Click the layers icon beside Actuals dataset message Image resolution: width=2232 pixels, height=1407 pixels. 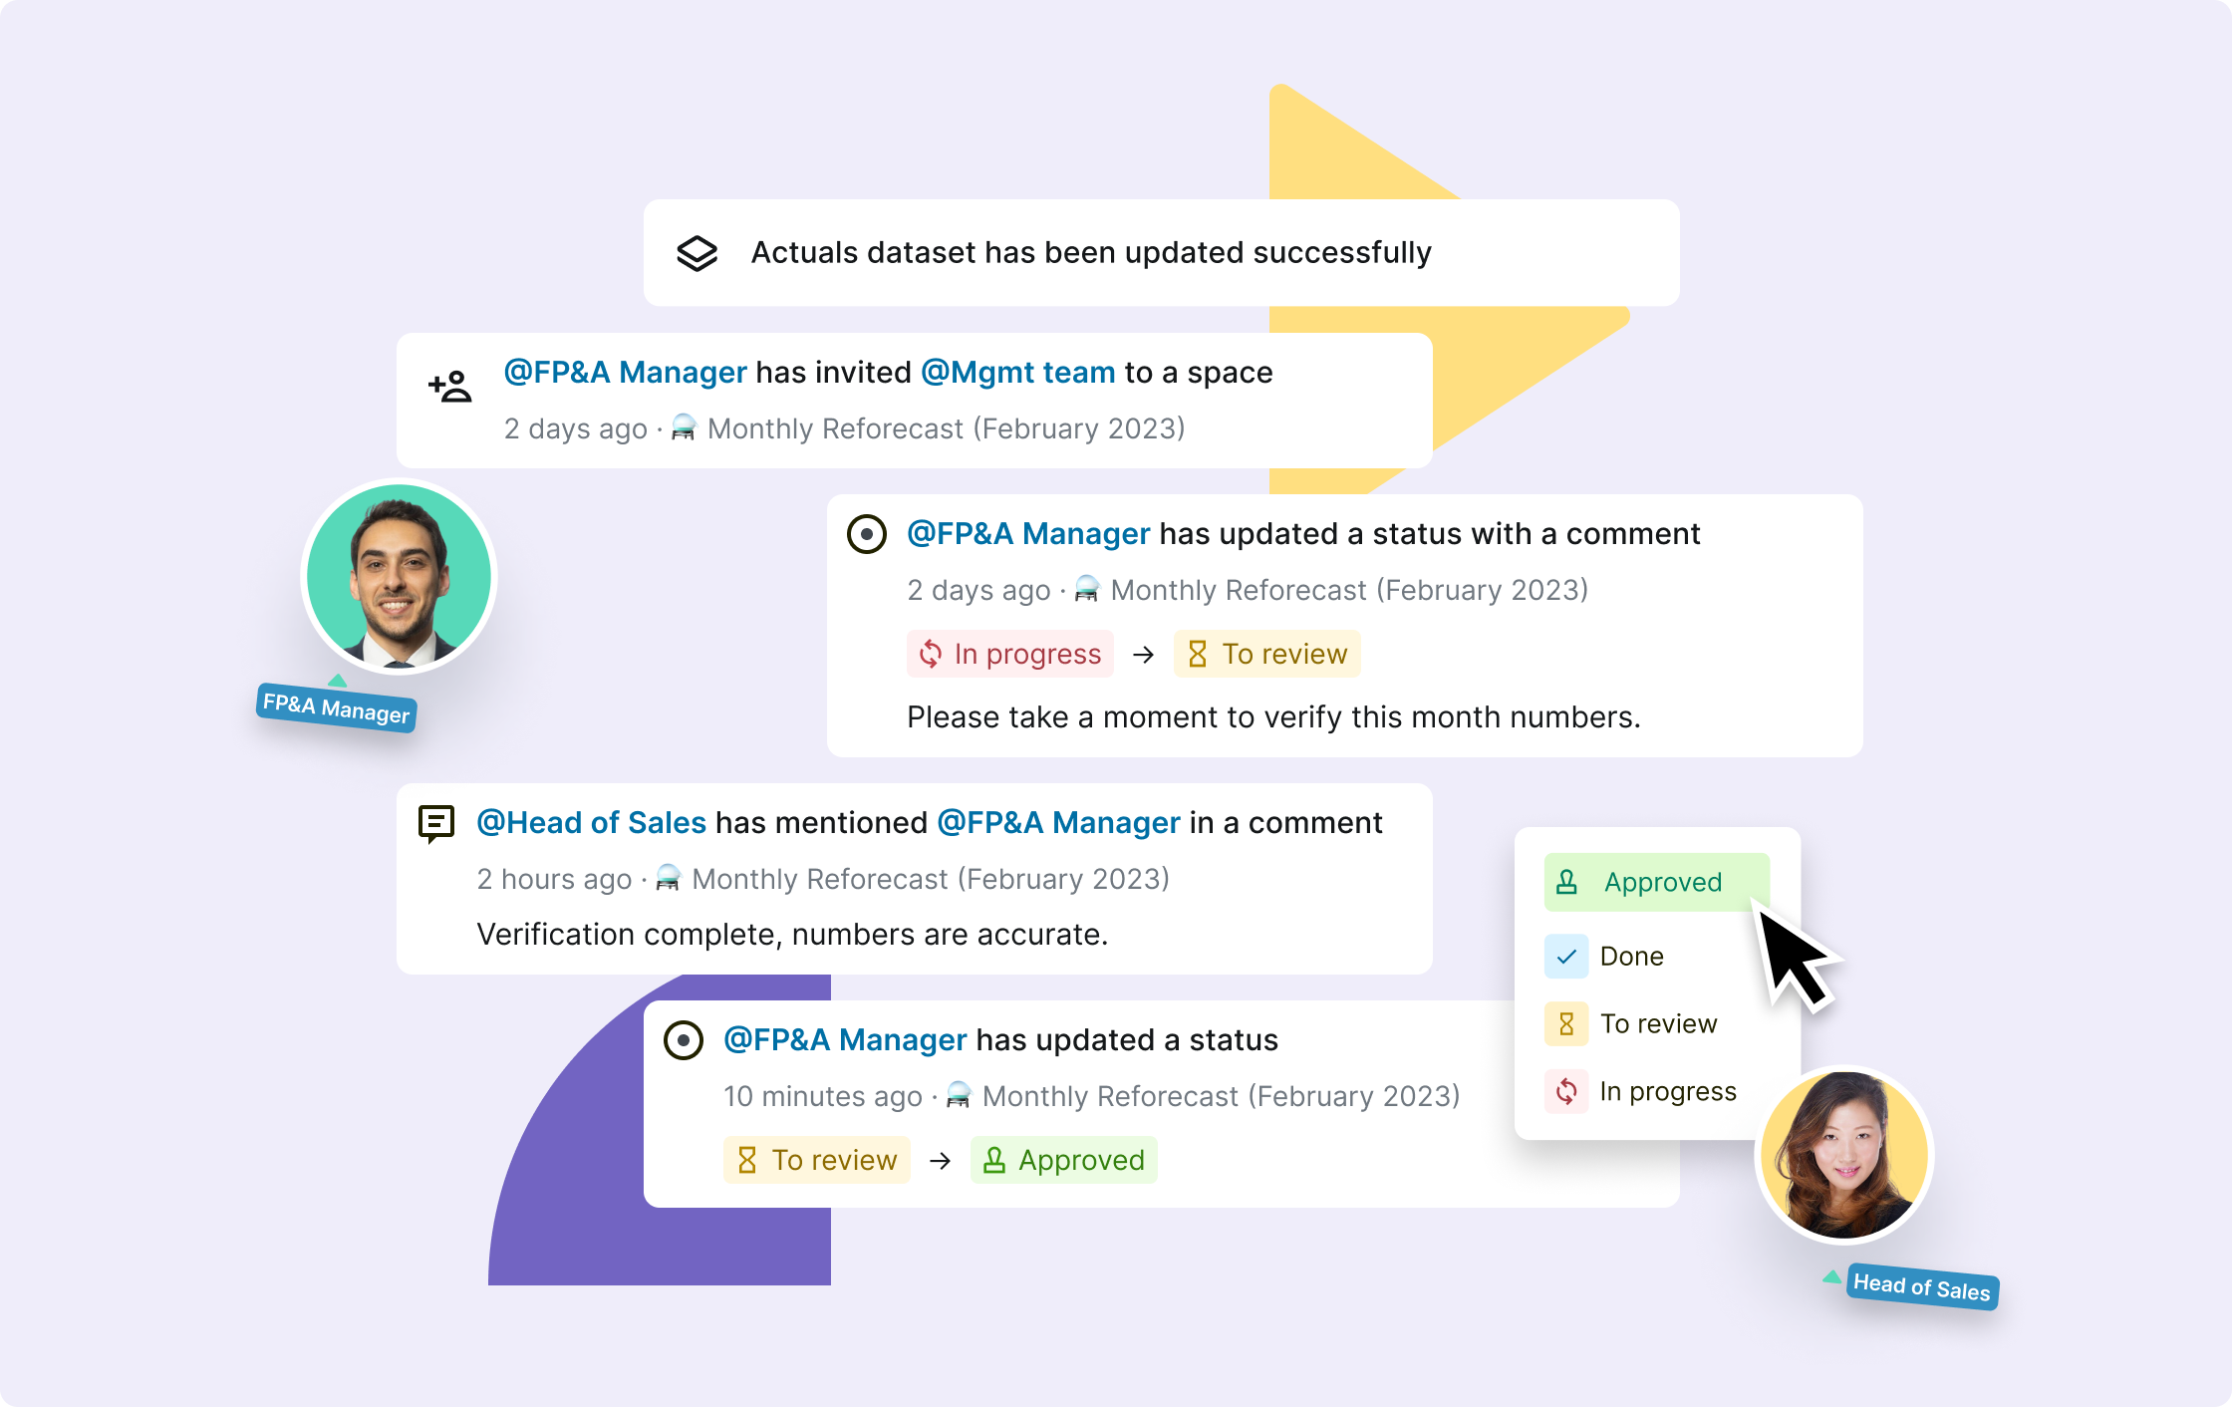pyautogui.click(x=697, y=253)
